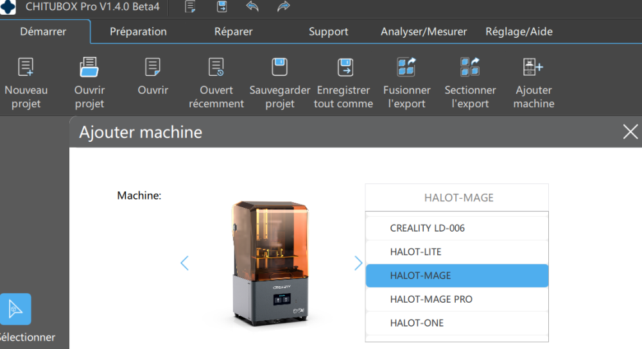Click Sauvegarder projet icon
The width and height of the screenshot is (642, 349).
(x=280, y=67)
